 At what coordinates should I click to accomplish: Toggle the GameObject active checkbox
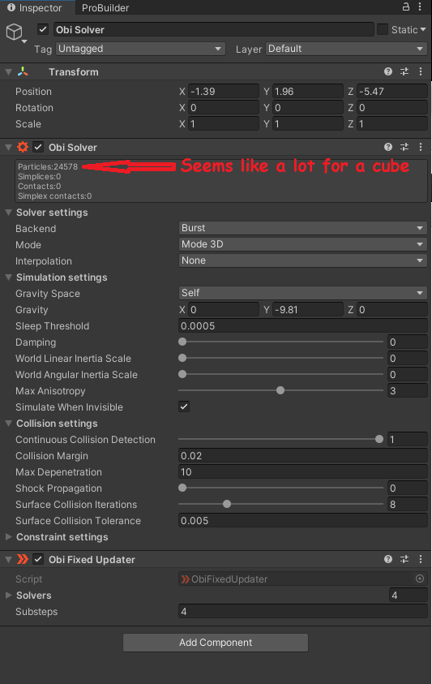click(x=43, y=30)
